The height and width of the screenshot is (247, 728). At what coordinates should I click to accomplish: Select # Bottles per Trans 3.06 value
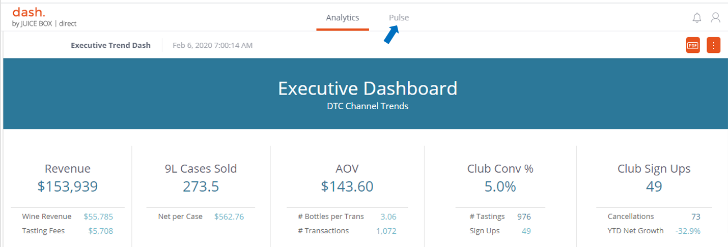tap(388, 217)
